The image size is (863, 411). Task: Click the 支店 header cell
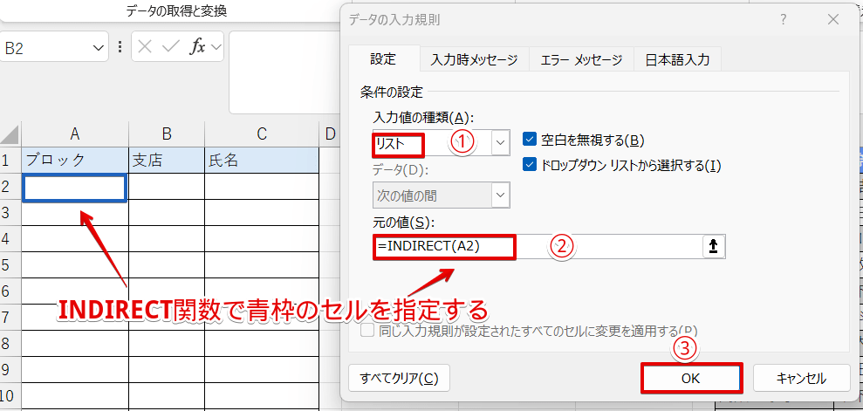[167, 160]
